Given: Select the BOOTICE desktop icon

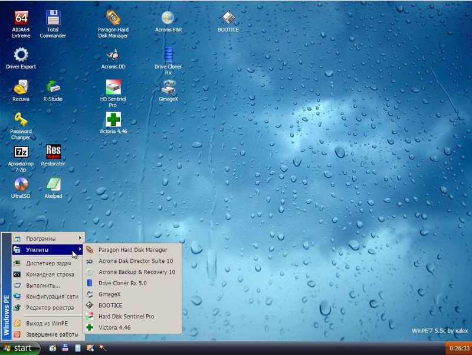Looking at the screenshot, I should coord(228,21).
